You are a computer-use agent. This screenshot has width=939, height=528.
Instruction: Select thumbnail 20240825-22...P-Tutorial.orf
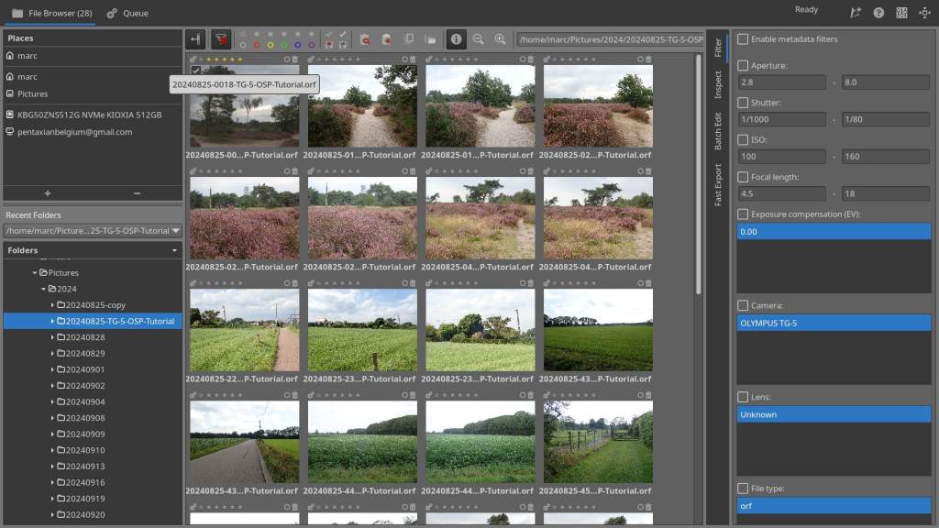tap(244, 330)
